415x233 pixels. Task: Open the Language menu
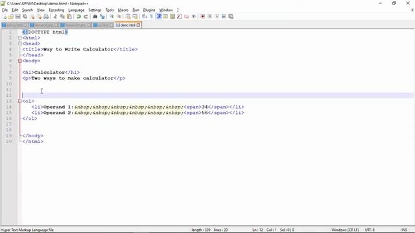tap(77, 10)
